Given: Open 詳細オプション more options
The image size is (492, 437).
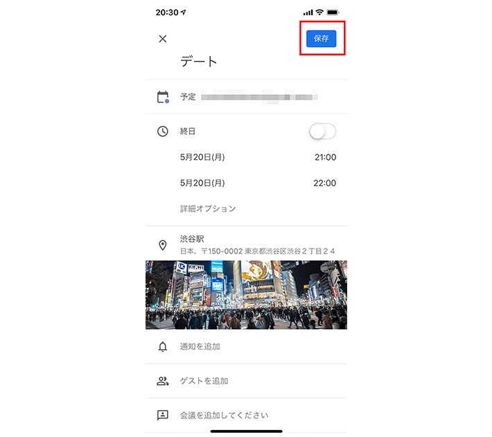Looking at the screenshot, I should click(x=208, y=208).
